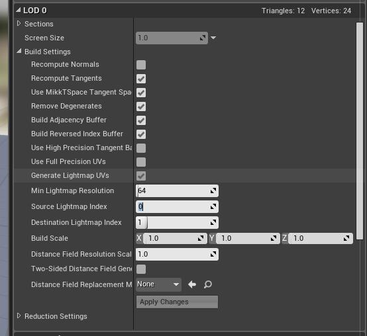Click spin arrow icon in Min Lightmap Resolution
The width and height of the screenshot is (367, 336).
pyautogui.click(x=213, y=191)
